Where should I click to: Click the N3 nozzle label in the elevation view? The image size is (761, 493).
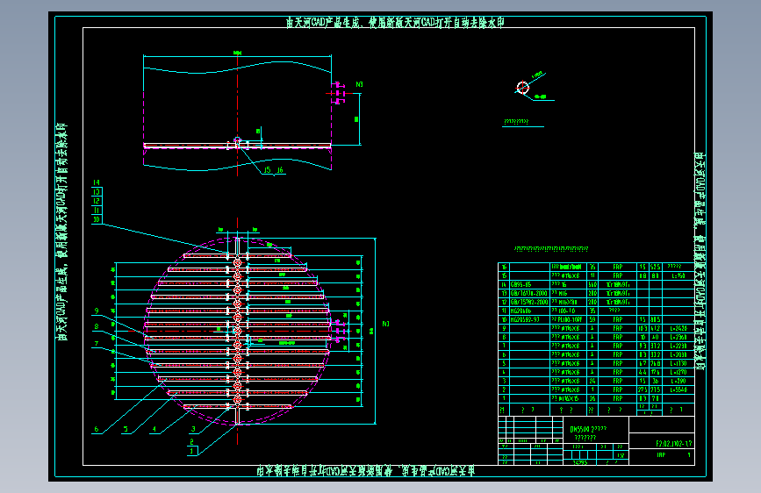(x=359, y=84)
